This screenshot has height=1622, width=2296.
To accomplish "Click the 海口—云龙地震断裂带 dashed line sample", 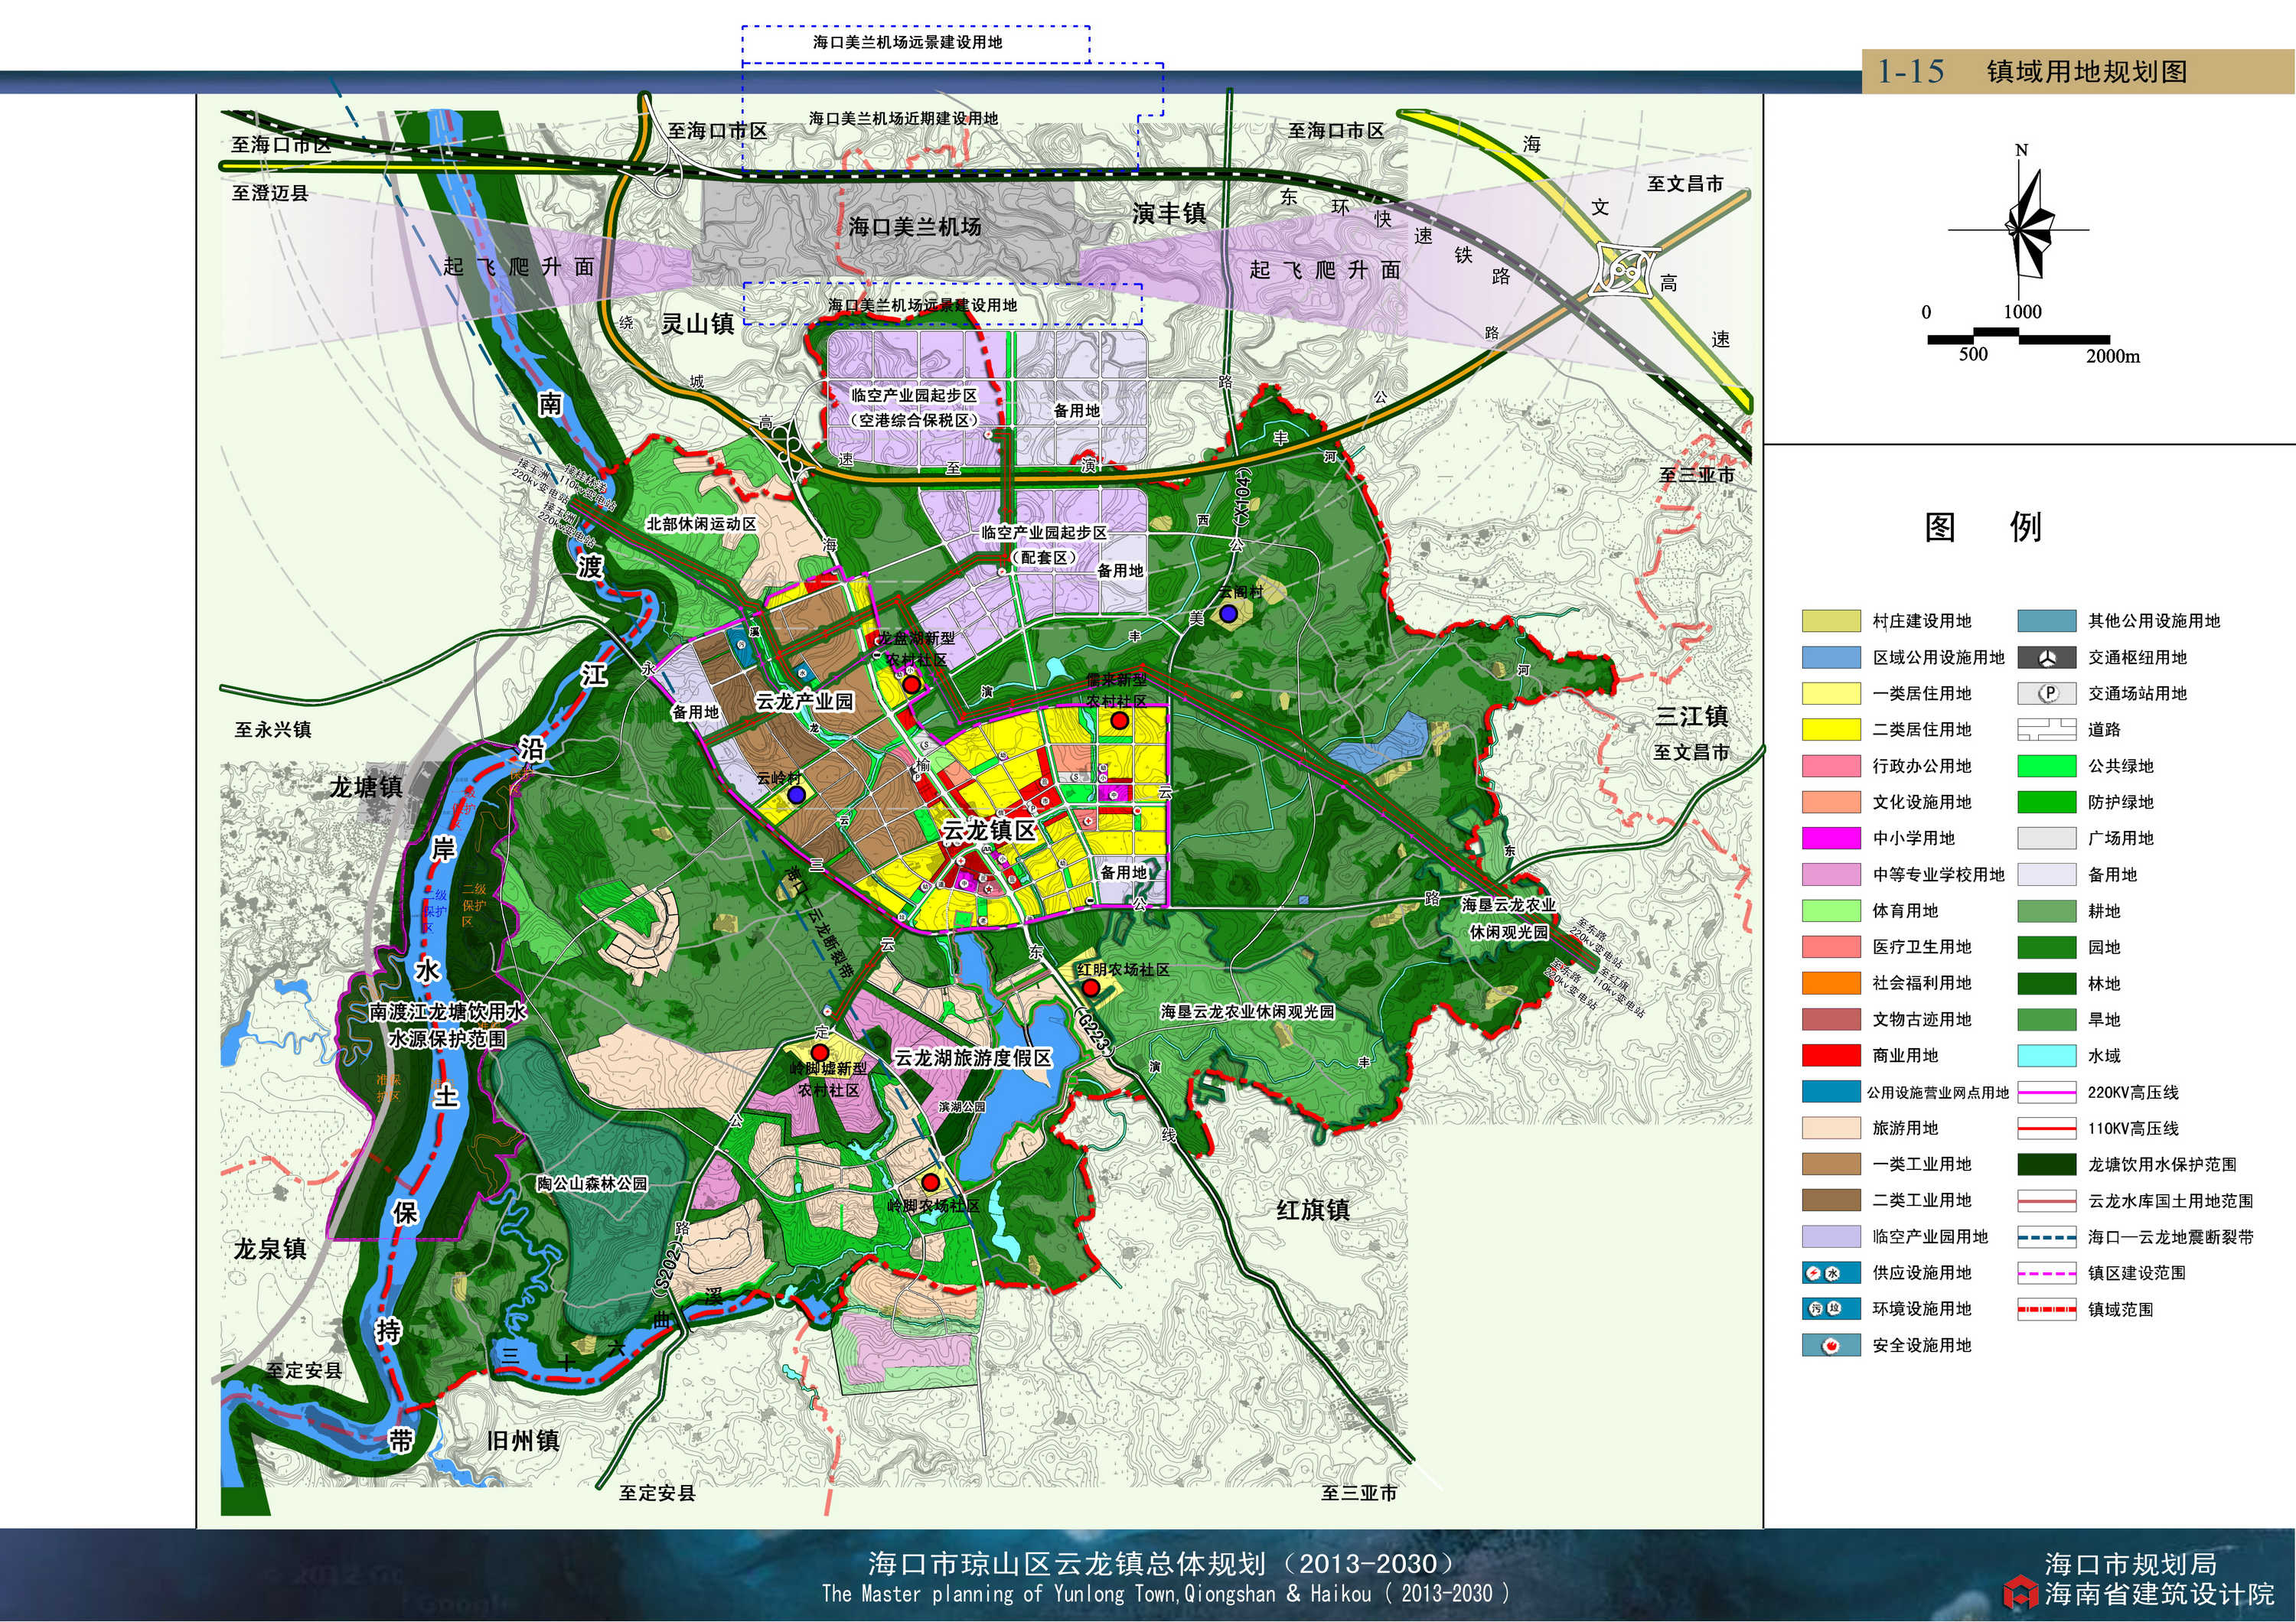I will [2046, 1237].
